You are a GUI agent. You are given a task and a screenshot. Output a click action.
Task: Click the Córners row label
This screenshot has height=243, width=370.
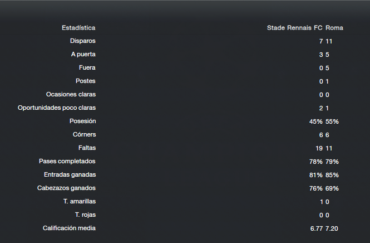pyautogui.click(x=84, y=134)
